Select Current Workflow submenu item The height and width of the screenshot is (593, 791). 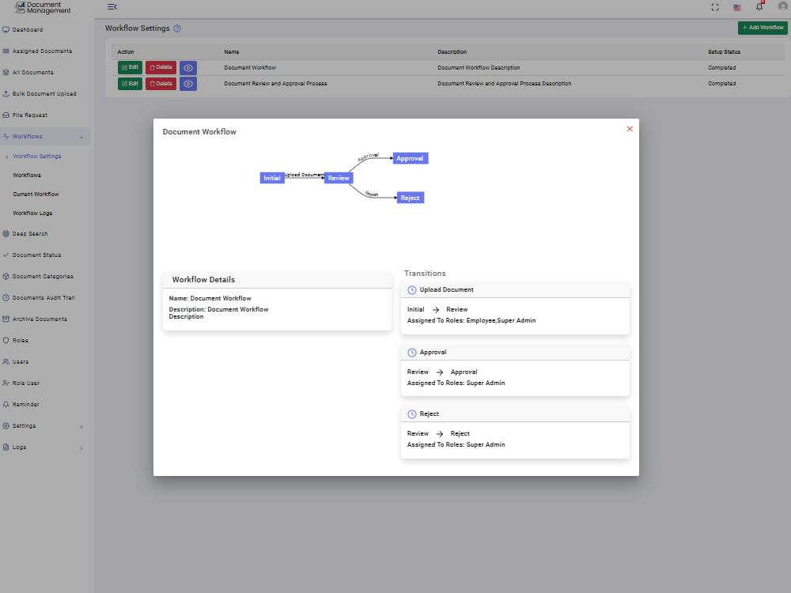point(36,195)
